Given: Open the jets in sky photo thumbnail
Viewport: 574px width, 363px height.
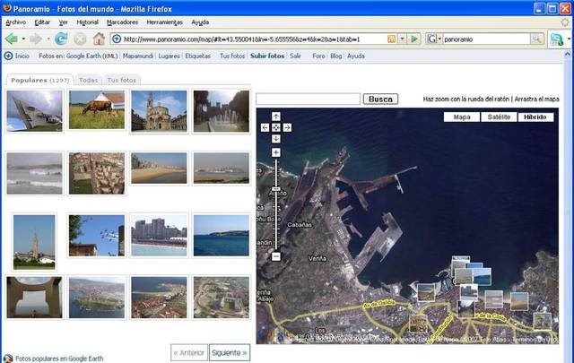Looking at the screenshot, I should coord(97,236).
